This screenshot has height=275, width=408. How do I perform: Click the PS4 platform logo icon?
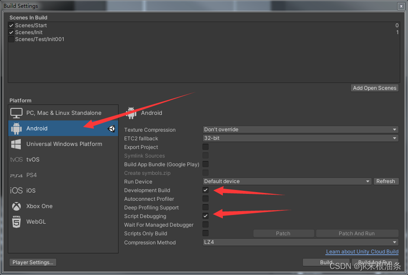(x=16, y=176)
